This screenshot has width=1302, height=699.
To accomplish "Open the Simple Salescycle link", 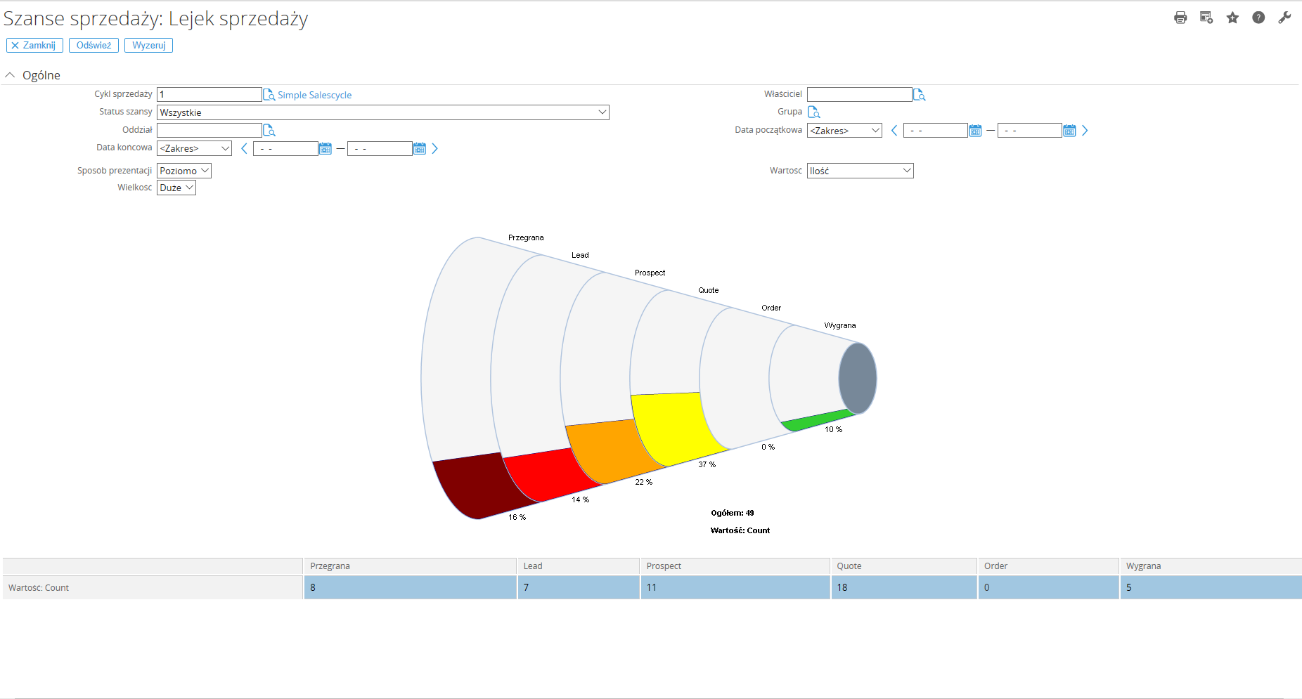I will [x=314, y=95].
